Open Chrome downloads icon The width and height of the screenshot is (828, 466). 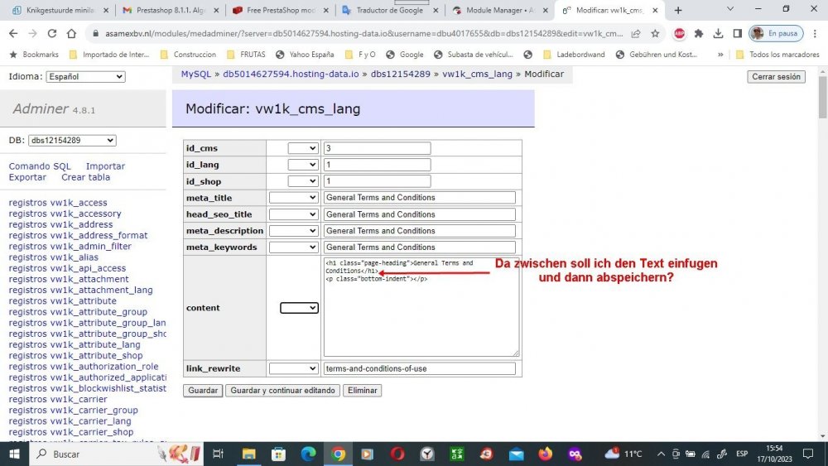(x=718, y=33)
